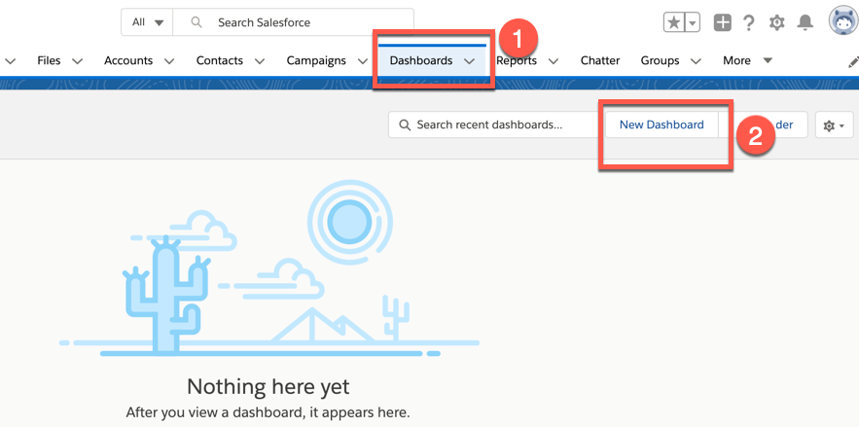Expand the Files tab chevron
Screen dimensions: 859x427
point(77,61)
